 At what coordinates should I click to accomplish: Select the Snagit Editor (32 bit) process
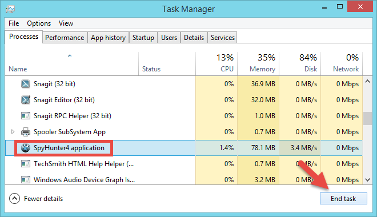point(64,100)
